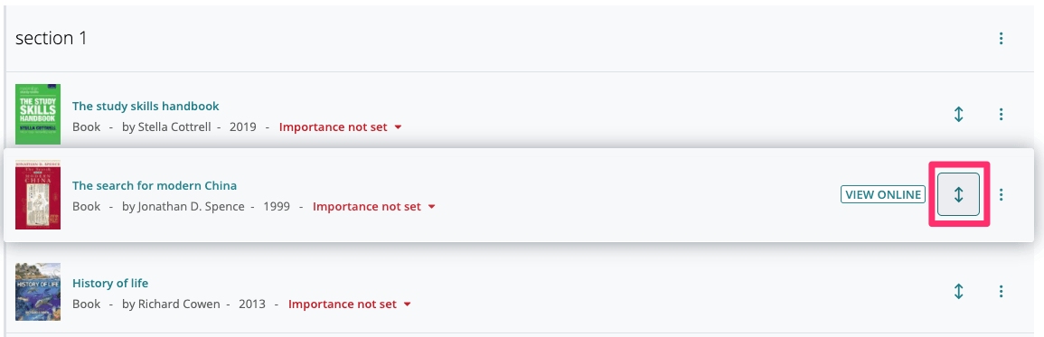Click the green Study Skills Handbook cover thumbnail
Screen dimensions: 1044x337
tap(38, 113)
